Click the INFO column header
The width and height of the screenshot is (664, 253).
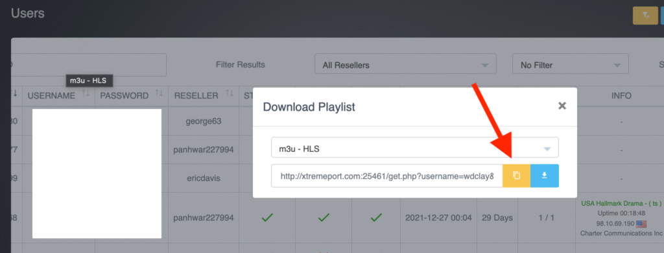(621, 96)
